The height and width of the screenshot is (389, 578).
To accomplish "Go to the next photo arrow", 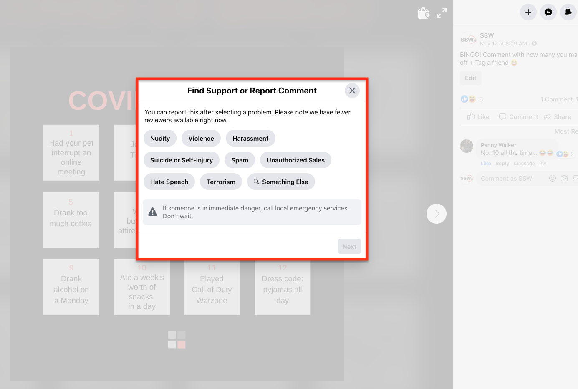I will (436, 214).
